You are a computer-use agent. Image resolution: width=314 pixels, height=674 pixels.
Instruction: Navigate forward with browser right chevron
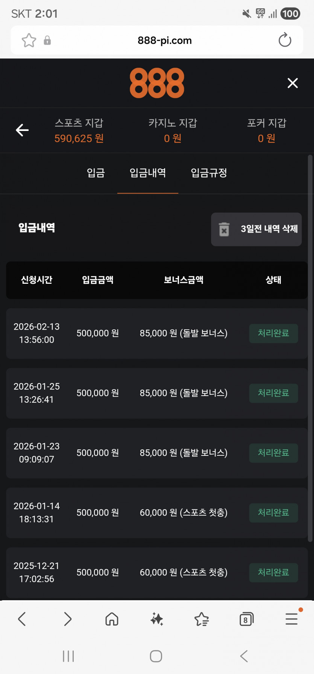[x=68, y=619]
